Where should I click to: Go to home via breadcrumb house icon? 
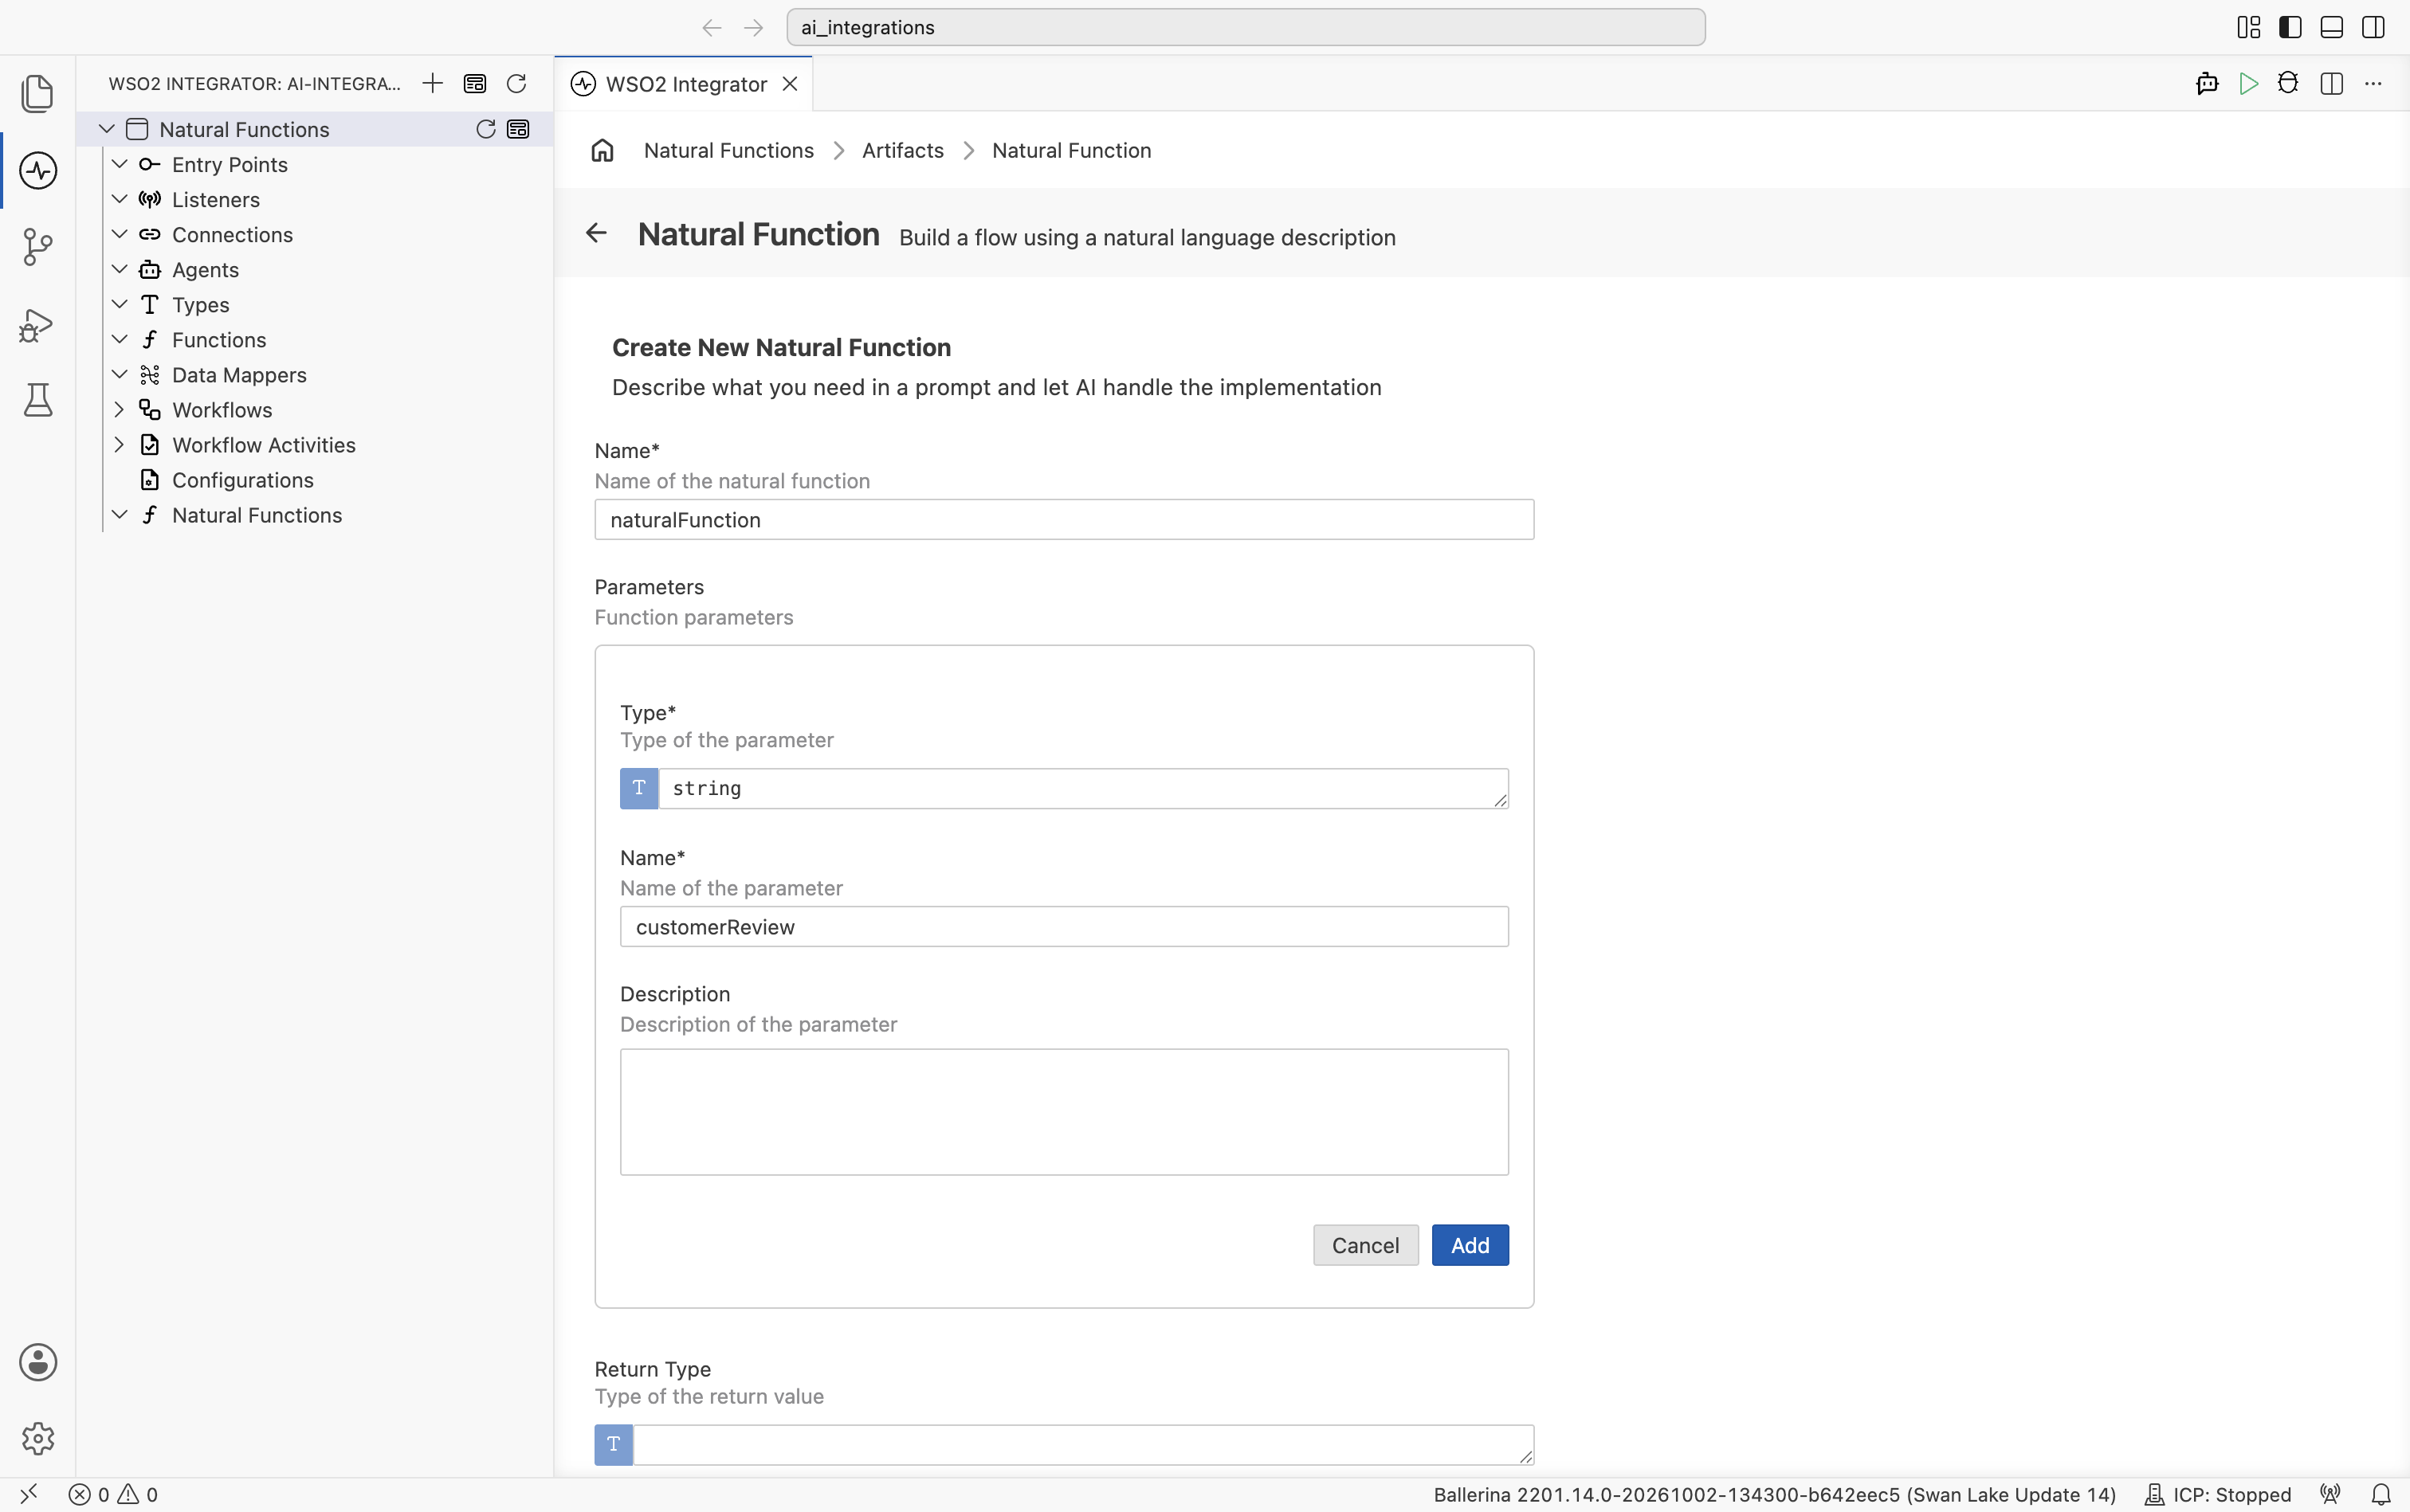[x=602, y=150]
